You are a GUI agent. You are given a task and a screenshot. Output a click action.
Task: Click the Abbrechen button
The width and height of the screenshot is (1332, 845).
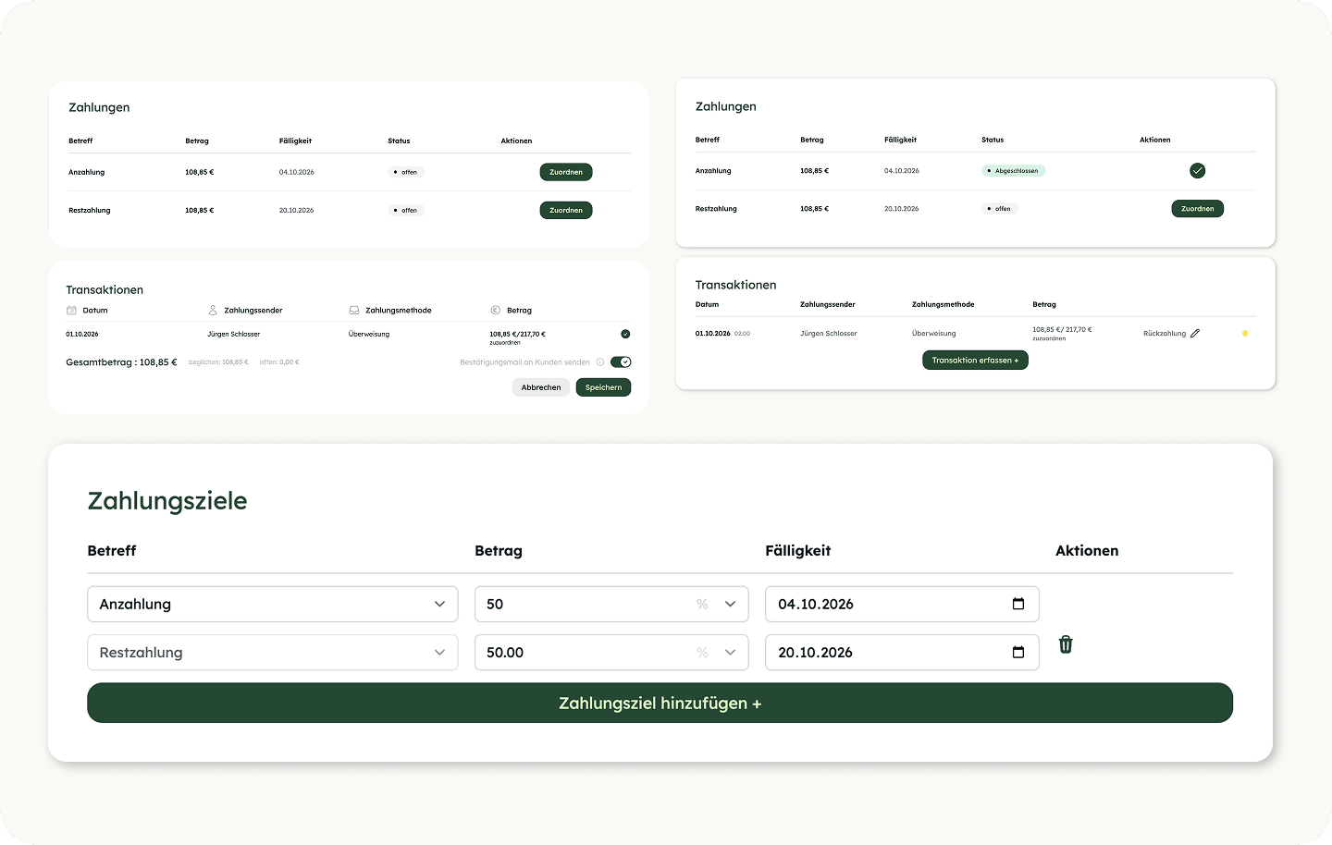pos(540,387)
